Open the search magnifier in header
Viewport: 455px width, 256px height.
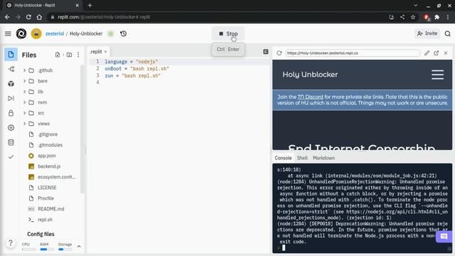(x=447, y=33)
